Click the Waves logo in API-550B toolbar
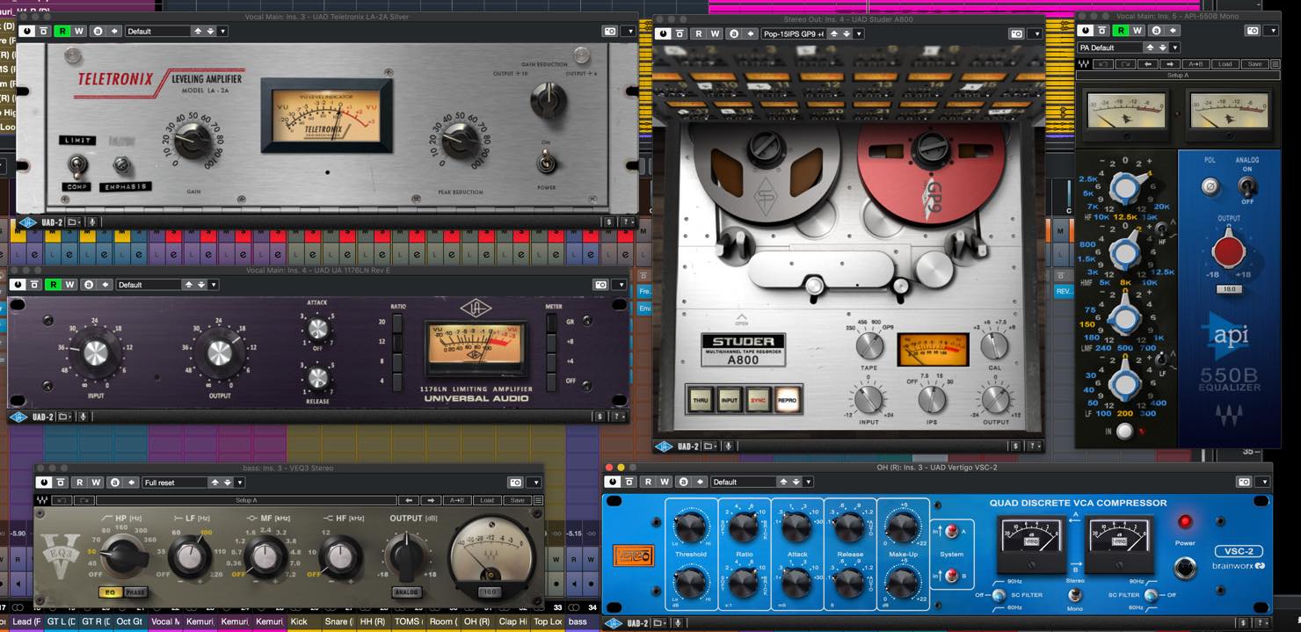The height and width of the screenshot is (632, 1301). (x=1084, y=64)
